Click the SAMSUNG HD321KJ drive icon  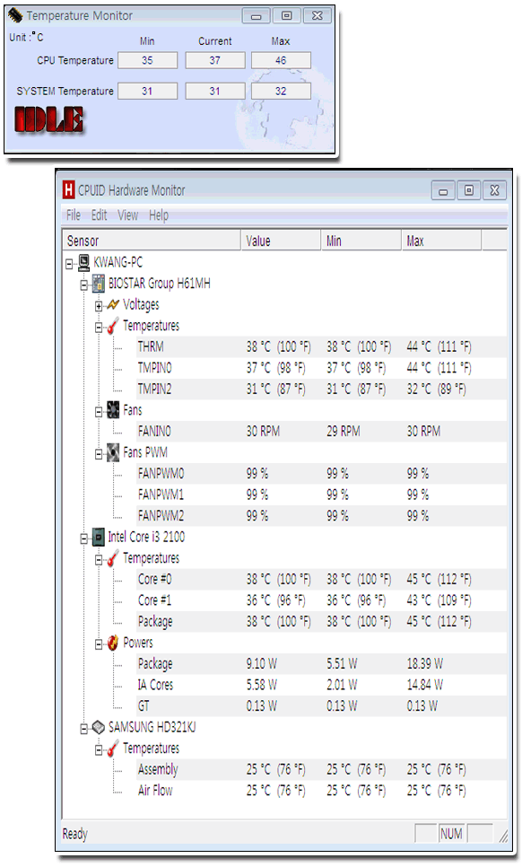coord(98,727)
